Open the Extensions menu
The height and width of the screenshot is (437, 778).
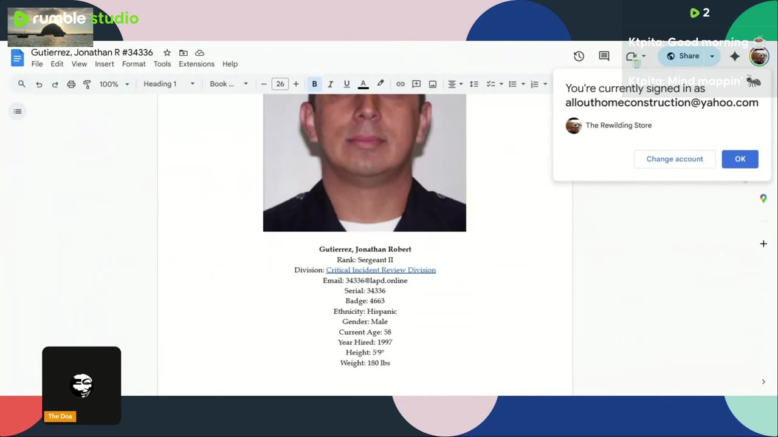(196, 64)
